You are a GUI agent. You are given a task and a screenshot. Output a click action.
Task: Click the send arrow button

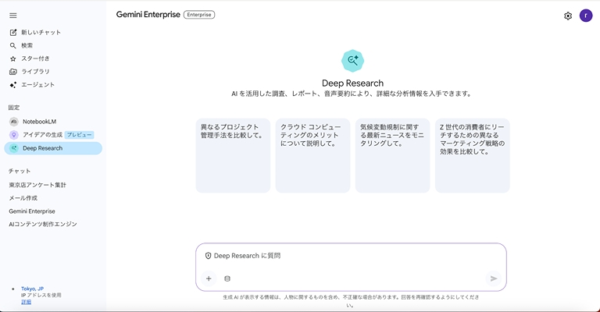click(494, 278)
